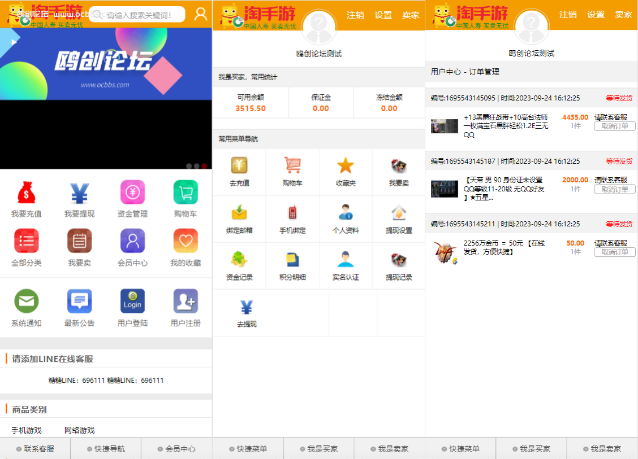This screenshot has width=638, height=459.
Task: Click 请联系客服 for the 50.00 order
Action: [x=611, y=243]
